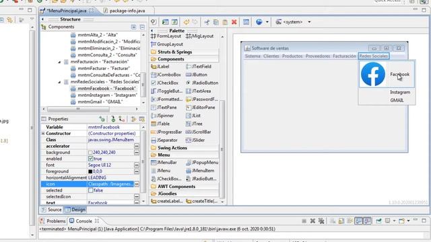Open the Problems tab
The height and width of the screenshot is (242, 431).
(x=53, y=221)
